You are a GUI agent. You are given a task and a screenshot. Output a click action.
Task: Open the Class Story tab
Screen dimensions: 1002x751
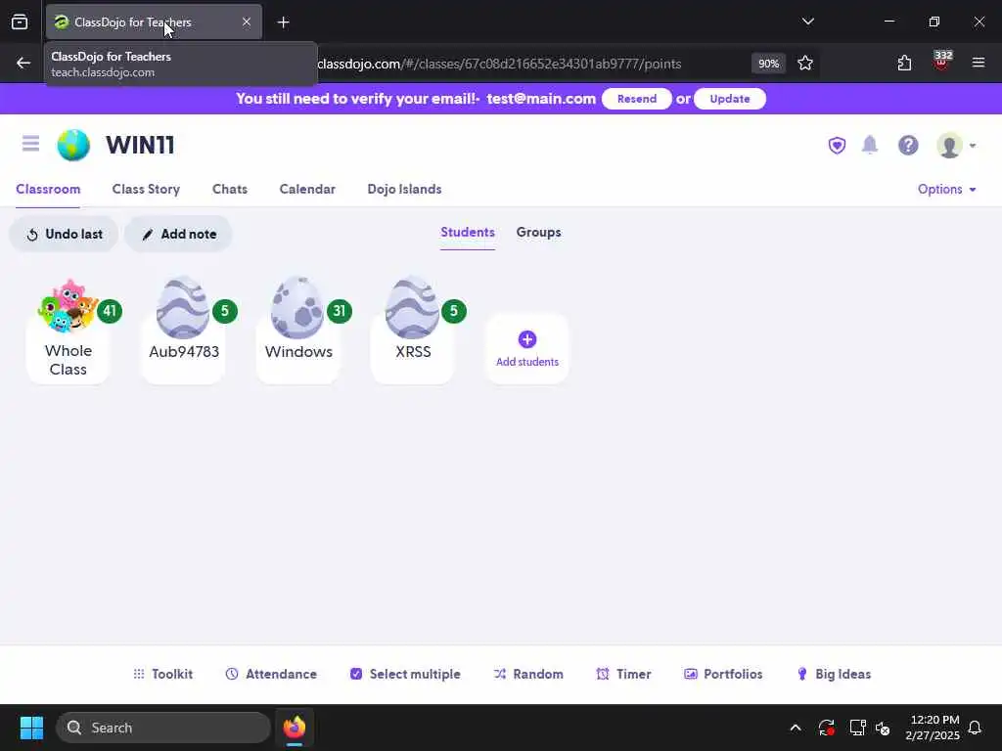point(146,189)
